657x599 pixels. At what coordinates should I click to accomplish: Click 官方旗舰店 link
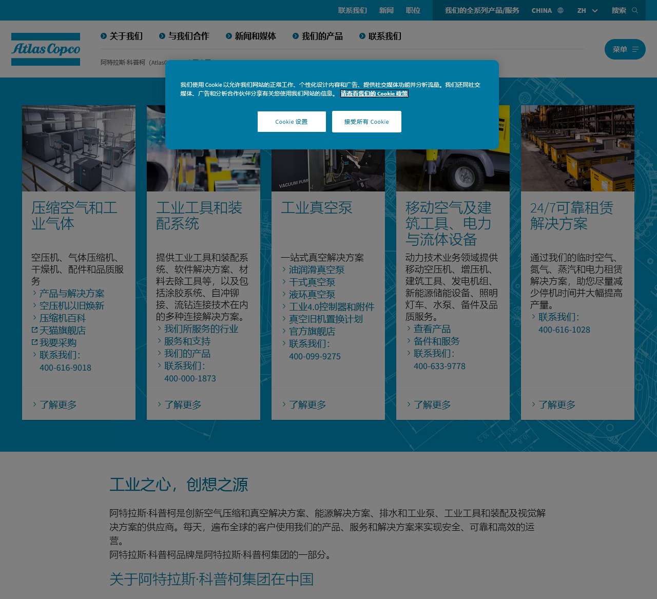tap(312, 332)
